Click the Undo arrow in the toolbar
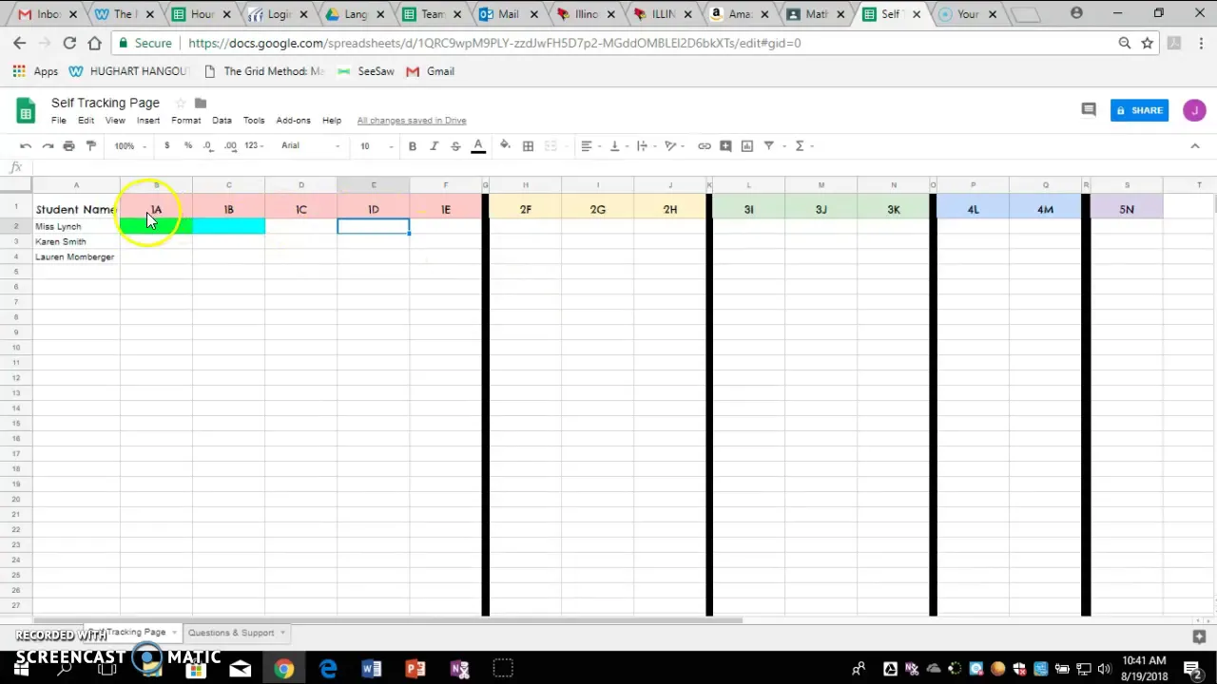 pyautogui.click(x=26, y=145)
